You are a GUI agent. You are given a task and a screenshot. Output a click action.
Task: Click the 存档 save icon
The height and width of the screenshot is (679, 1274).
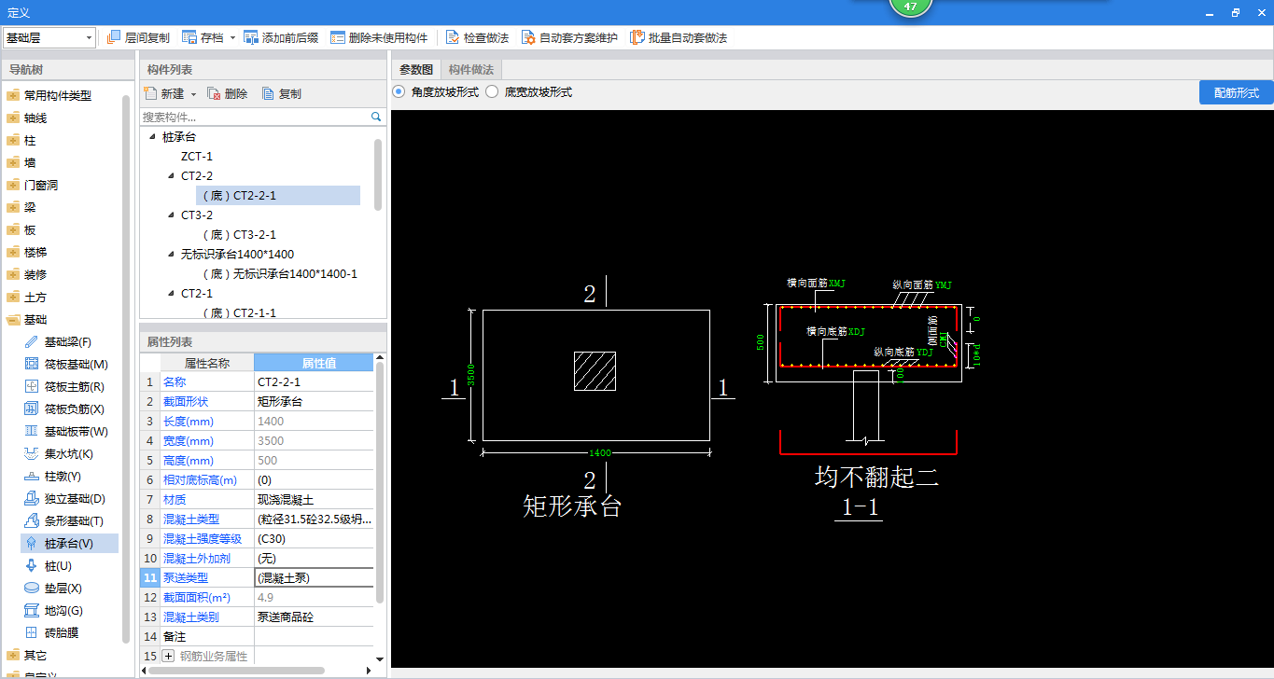pyautogui.click(x=189, y=37)
